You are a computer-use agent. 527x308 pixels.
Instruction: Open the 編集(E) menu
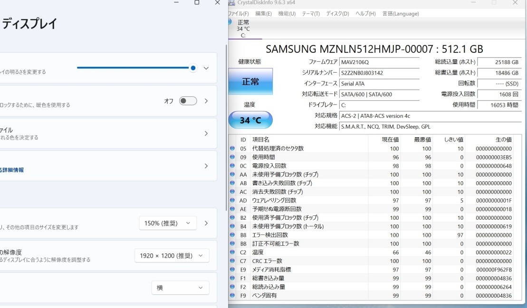click(263, 14)
